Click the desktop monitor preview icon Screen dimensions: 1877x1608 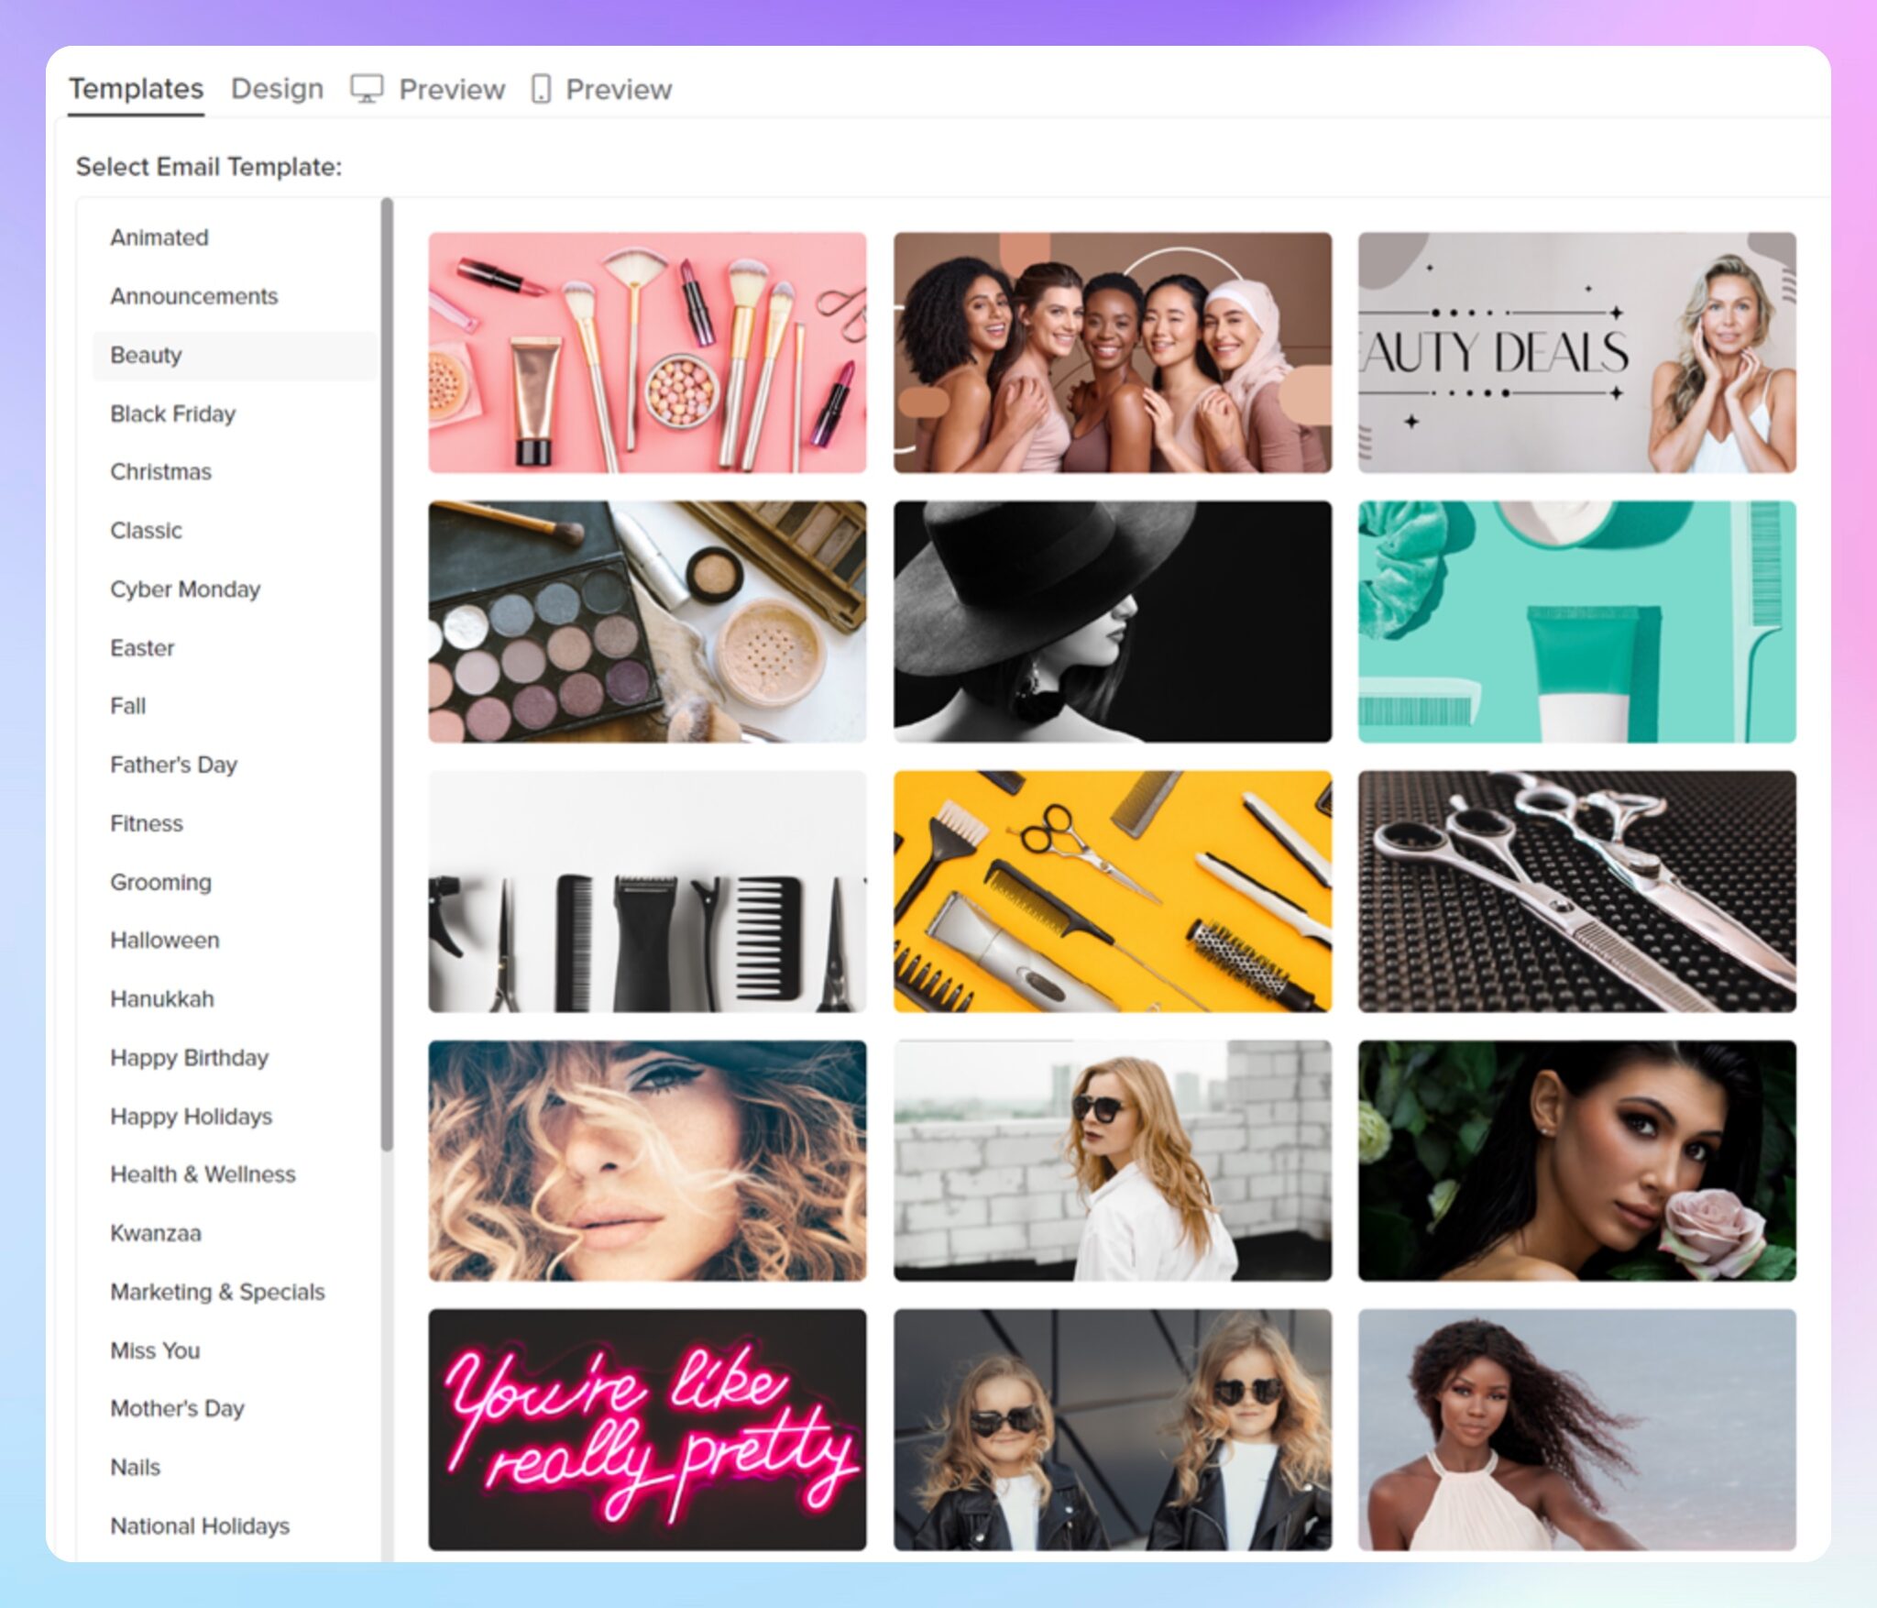pos(367,89)
